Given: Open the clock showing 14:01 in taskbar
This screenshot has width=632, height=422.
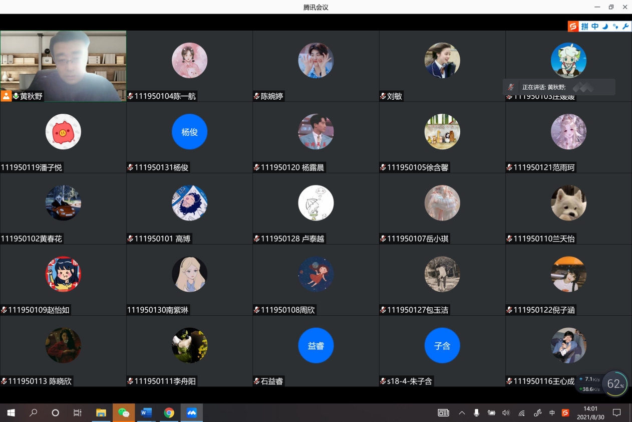Looking at the screenshot, I should 590,413.
